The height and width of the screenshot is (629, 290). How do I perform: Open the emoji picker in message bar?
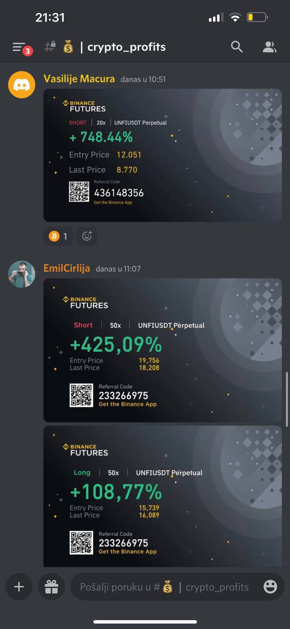click(x=270, y=587)
